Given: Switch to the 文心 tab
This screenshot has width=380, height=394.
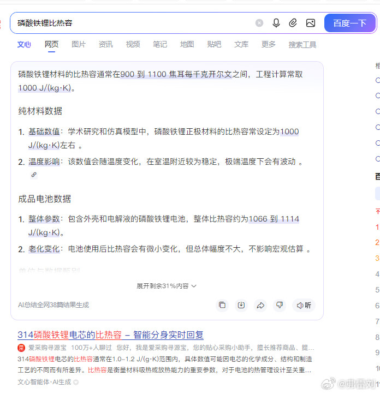Looking at the screenshot, I should pyautogui.click(x=24, y=45).
